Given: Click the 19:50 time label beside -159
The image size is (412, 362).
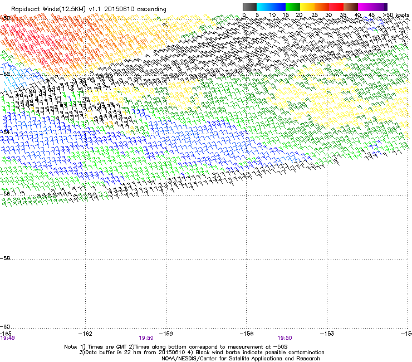Looking at the screenshot, I should pyautogui.click(x=146, y=338).
